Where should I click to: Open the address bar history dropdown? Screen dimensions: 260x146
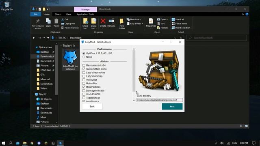pos(175,38)
